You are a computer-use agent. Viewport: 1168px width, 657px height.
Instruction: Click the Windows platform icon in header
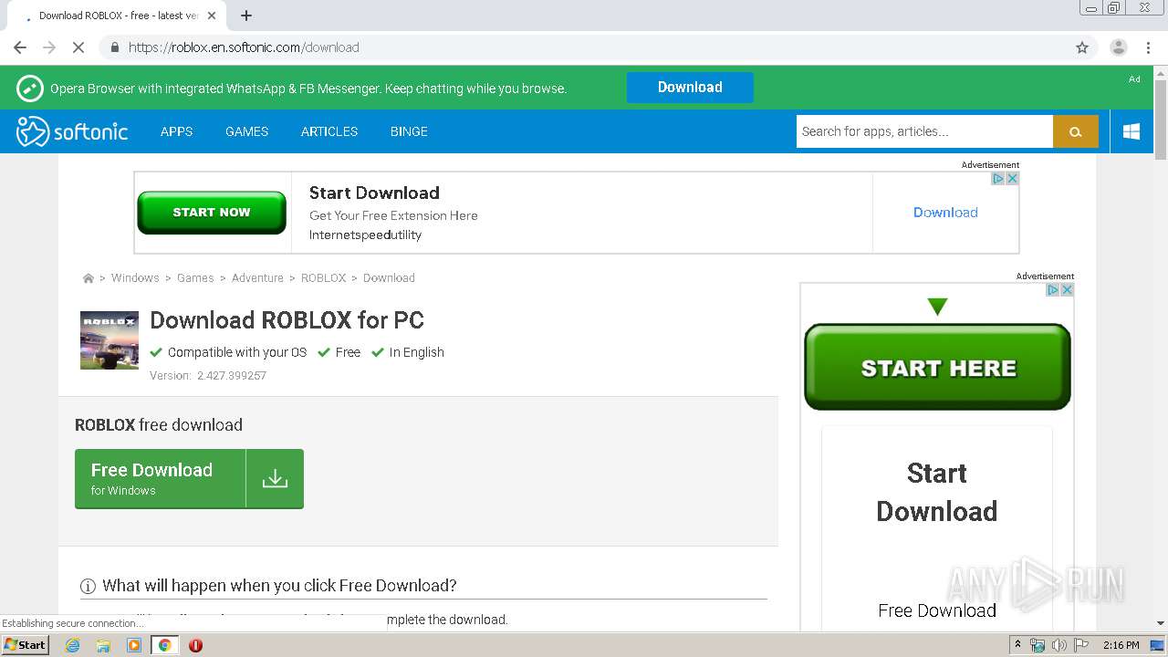(x=1131, y=131)
